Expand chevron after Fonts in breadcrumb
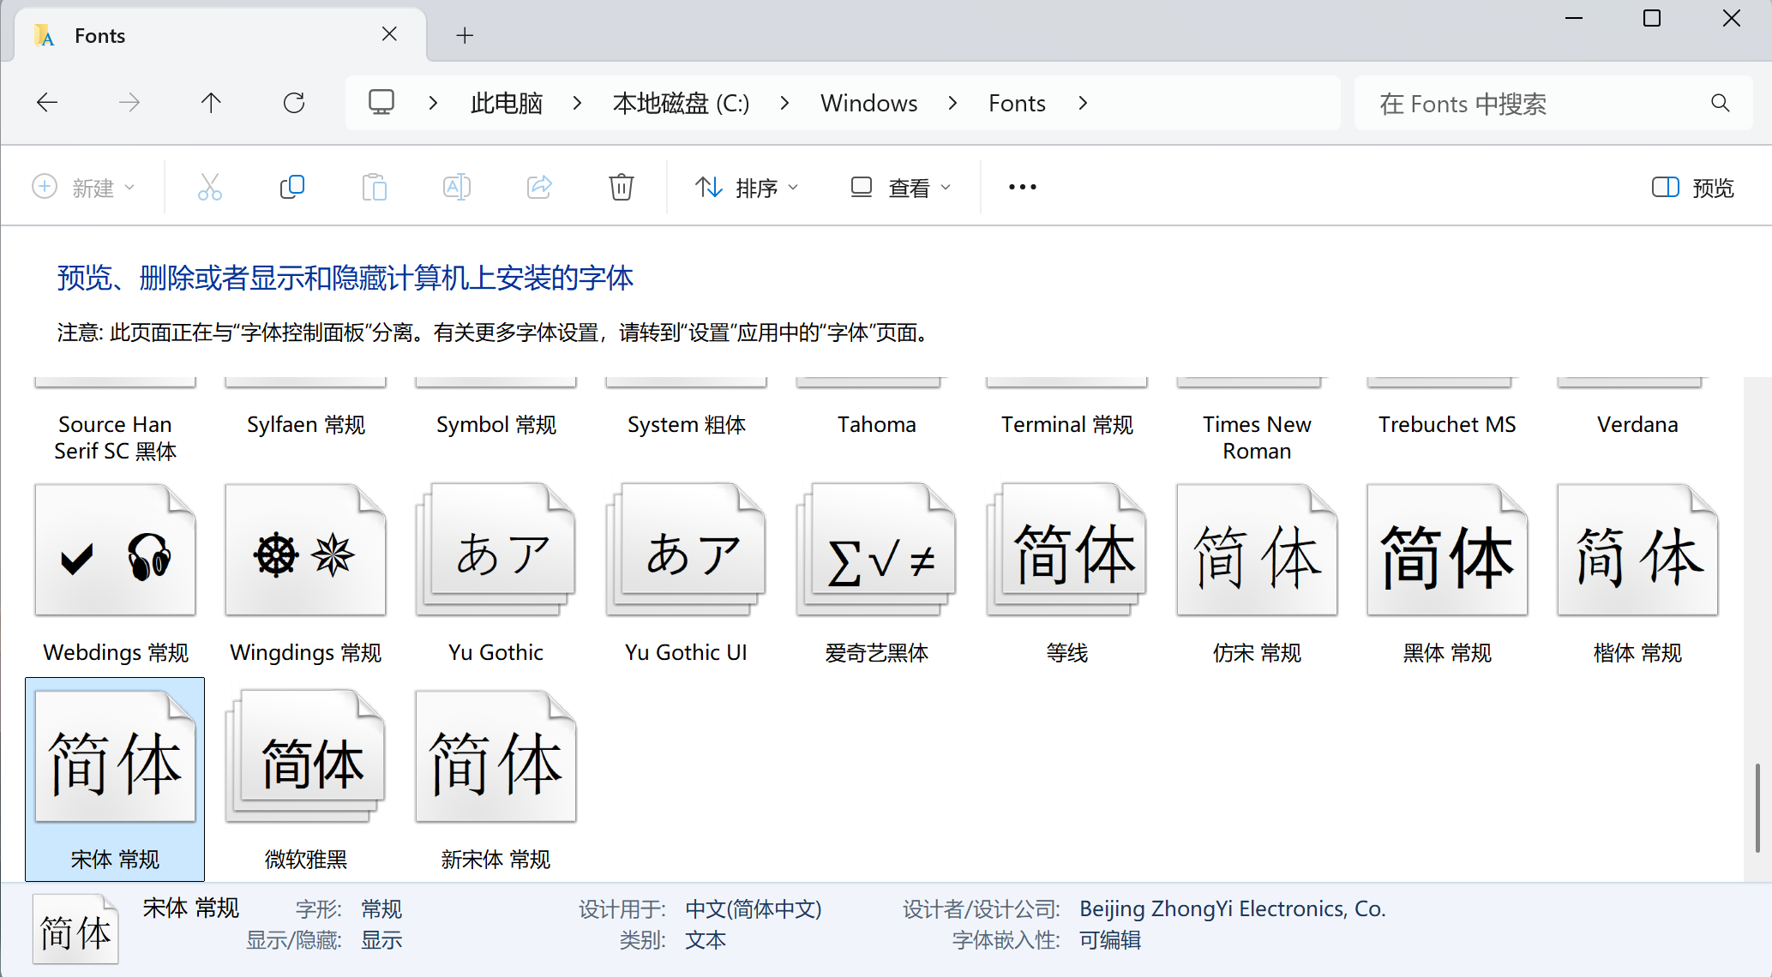1772x977 pixels. pos(1084,104)
